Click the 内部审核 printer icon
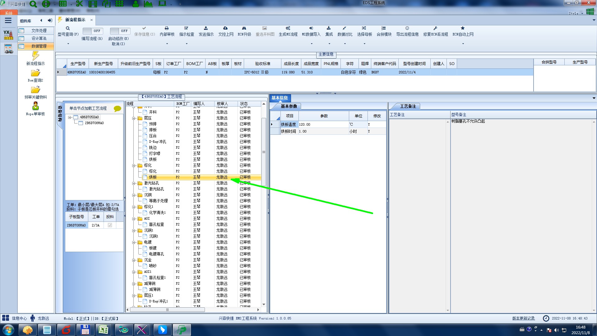The height and width of the screenshot is (336, 597). 167,28
